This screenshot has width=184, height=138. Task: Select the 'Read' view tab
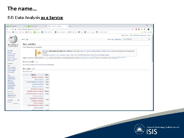[x=109, y=39]
